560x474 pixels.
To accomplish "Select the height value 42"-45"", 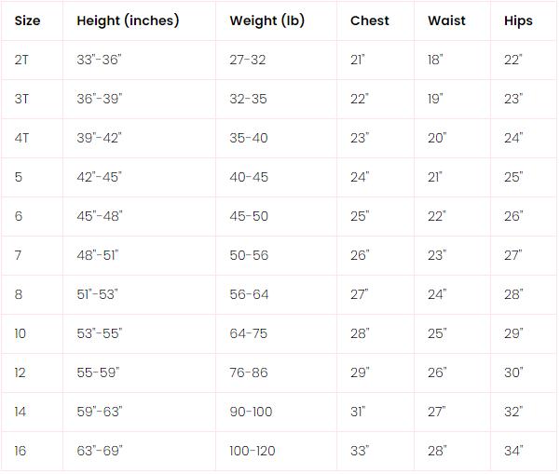I will pos(99,177).
